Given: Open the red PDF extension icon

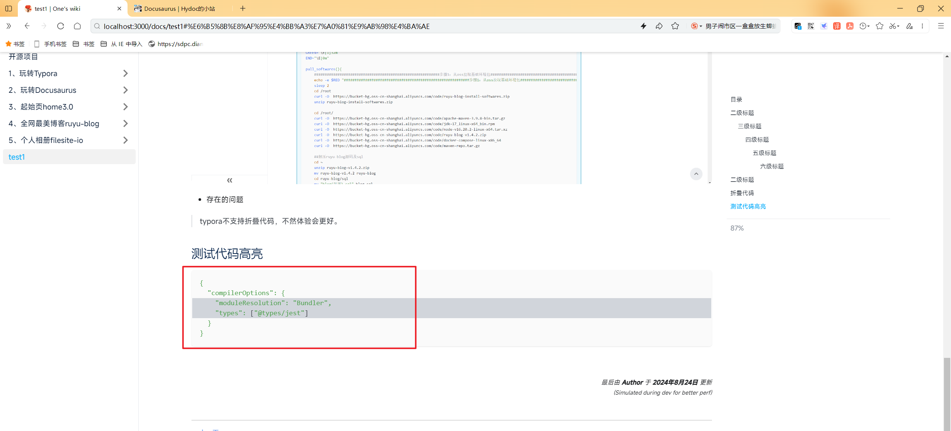Looking at the screenshot, I should click(850, 26).
